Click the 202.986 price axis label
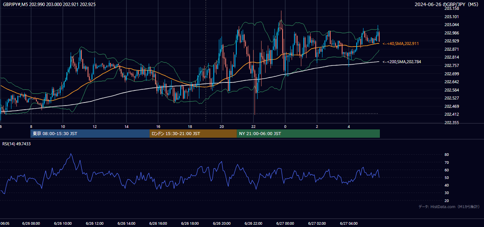The image size is (484, 227). click(x=451, y=33)
